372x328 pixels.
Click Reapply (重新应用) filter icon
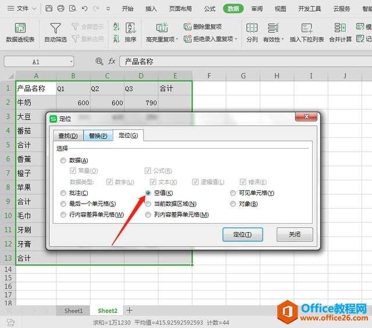coord(75,39)
